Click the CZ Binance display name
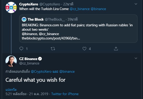 pyautogui.click(x=28, y=59)
